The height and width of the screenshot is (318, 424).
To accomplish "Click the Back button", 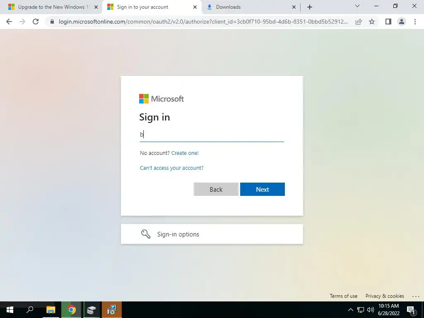I will (216, 189).
